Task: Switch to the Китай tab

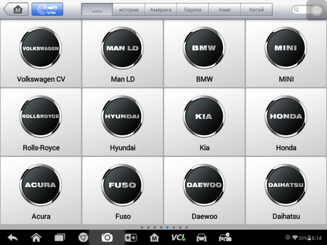Action: 256,10
